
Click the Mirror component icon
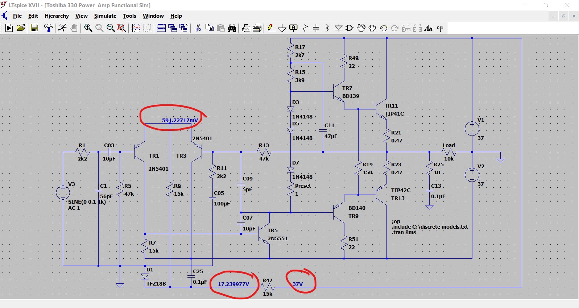click(x=417, y=28)
